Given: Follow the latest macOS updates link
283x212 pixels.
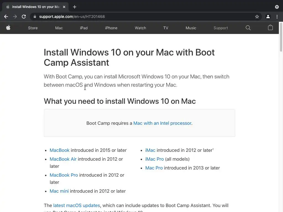Looking at the screenshot, I should click(x=77, y=205).
